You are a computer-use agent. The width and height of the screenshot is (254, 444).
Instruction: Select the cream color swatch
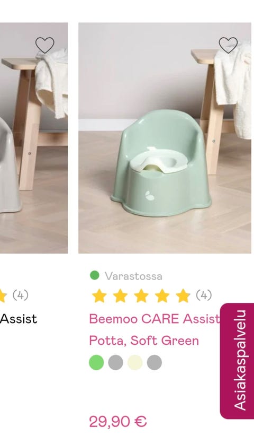point(135,362)
